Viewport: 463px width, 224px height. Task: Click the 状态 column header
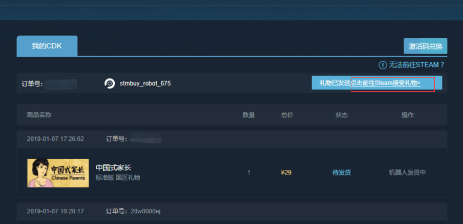(342, 115)
